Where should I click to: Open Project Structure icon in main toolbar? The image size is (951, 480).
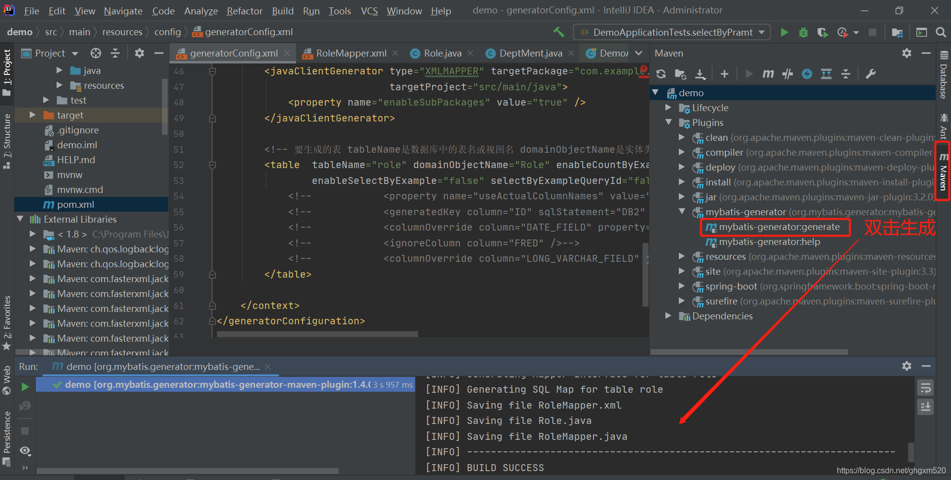point(897,32)
